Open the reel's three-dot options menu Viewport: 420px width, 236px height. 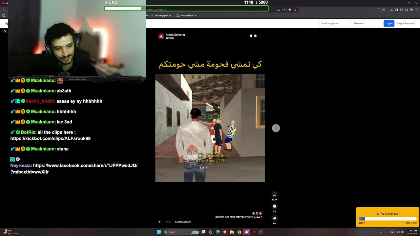coord(260,36)
